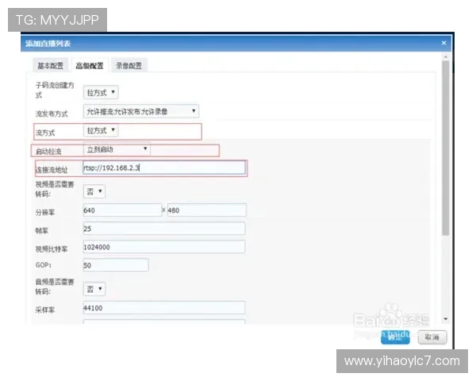Expand the 启动拉流 dropdown

click(x=117, y=149)
